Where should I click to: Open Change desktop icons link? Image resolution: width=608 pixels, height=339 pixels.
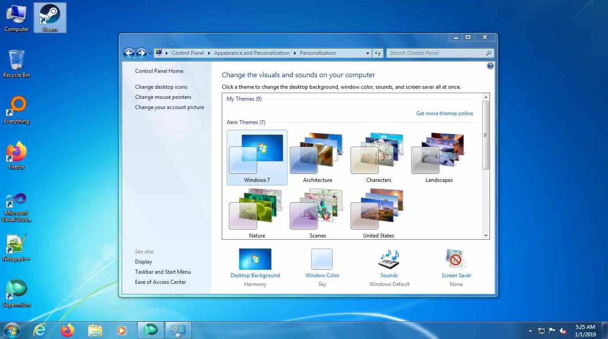[x=161, y=87]
